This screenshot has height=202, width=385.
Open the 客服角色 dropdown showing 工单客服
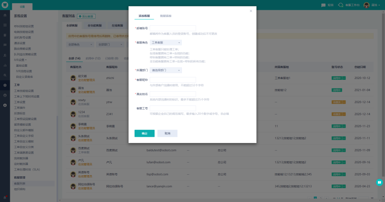(166, 43)
